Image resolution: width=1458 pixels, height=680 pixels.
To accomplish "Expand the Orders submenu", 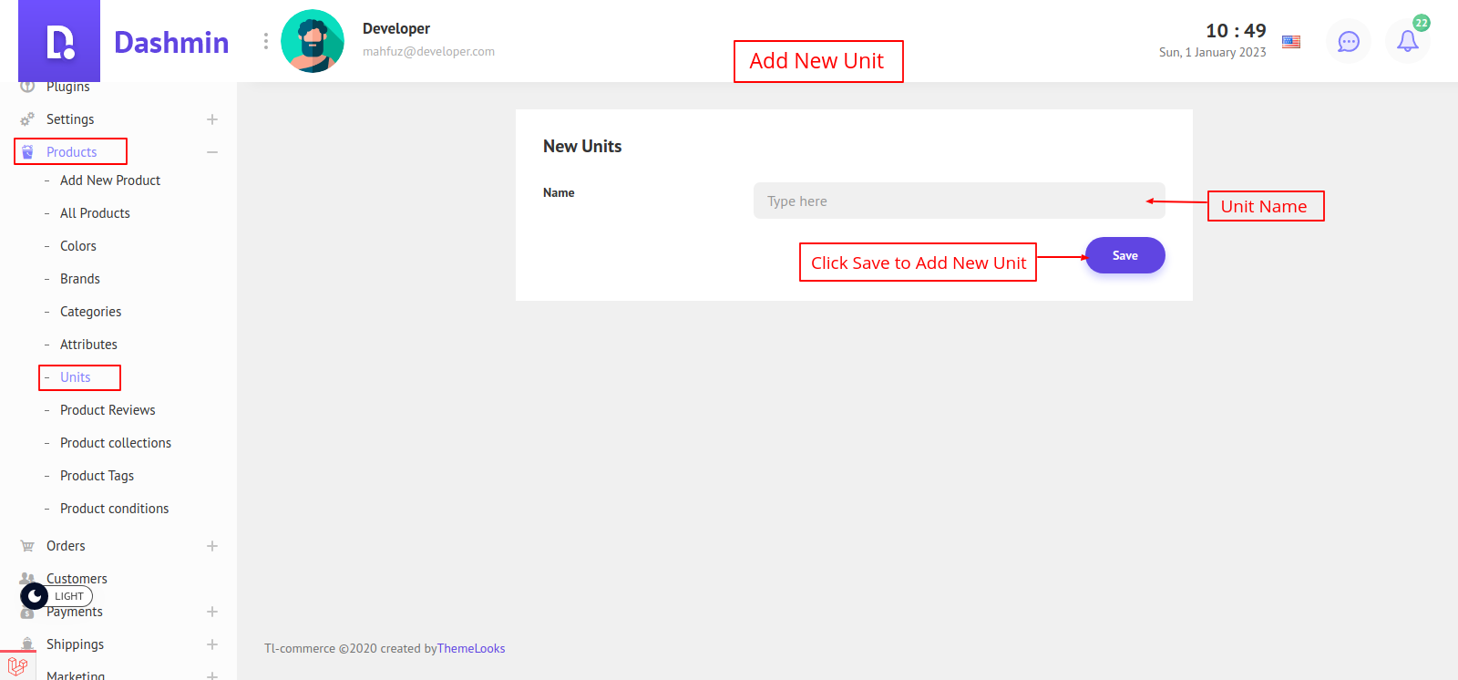I will (x=212, y=546).
